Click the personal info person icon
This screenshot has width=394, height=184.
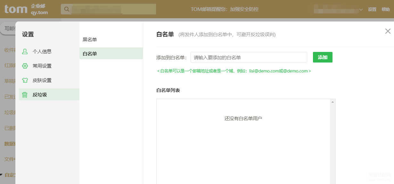(x=25, y=51)
